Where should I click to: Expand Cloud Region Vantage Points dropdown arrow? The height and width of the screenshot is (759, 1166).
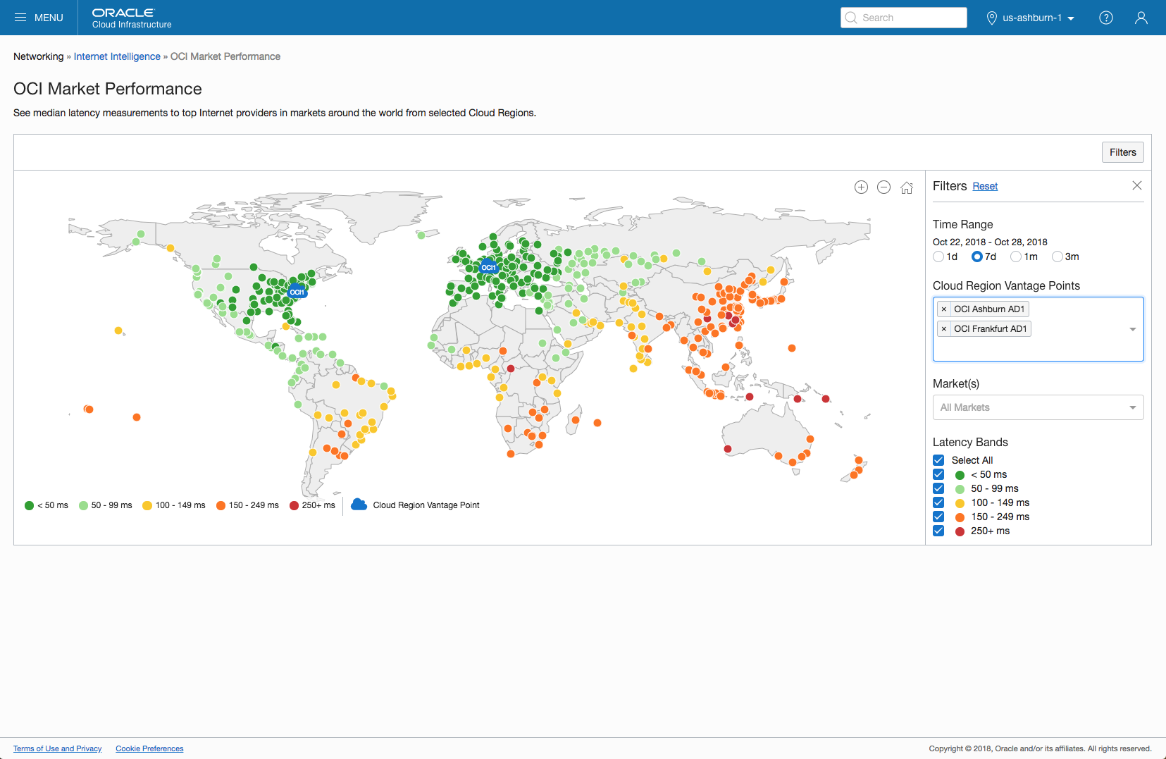coord(1132,329)
